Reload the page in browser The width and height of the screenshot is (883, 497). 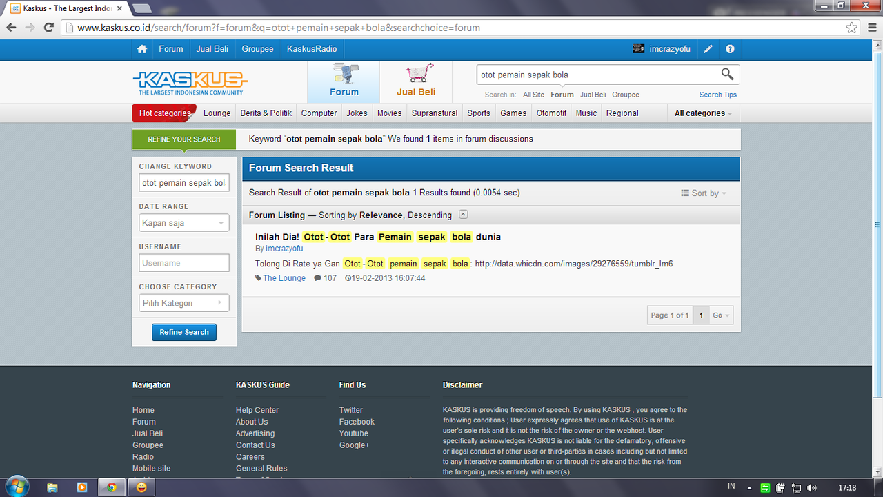pos(48,28)
